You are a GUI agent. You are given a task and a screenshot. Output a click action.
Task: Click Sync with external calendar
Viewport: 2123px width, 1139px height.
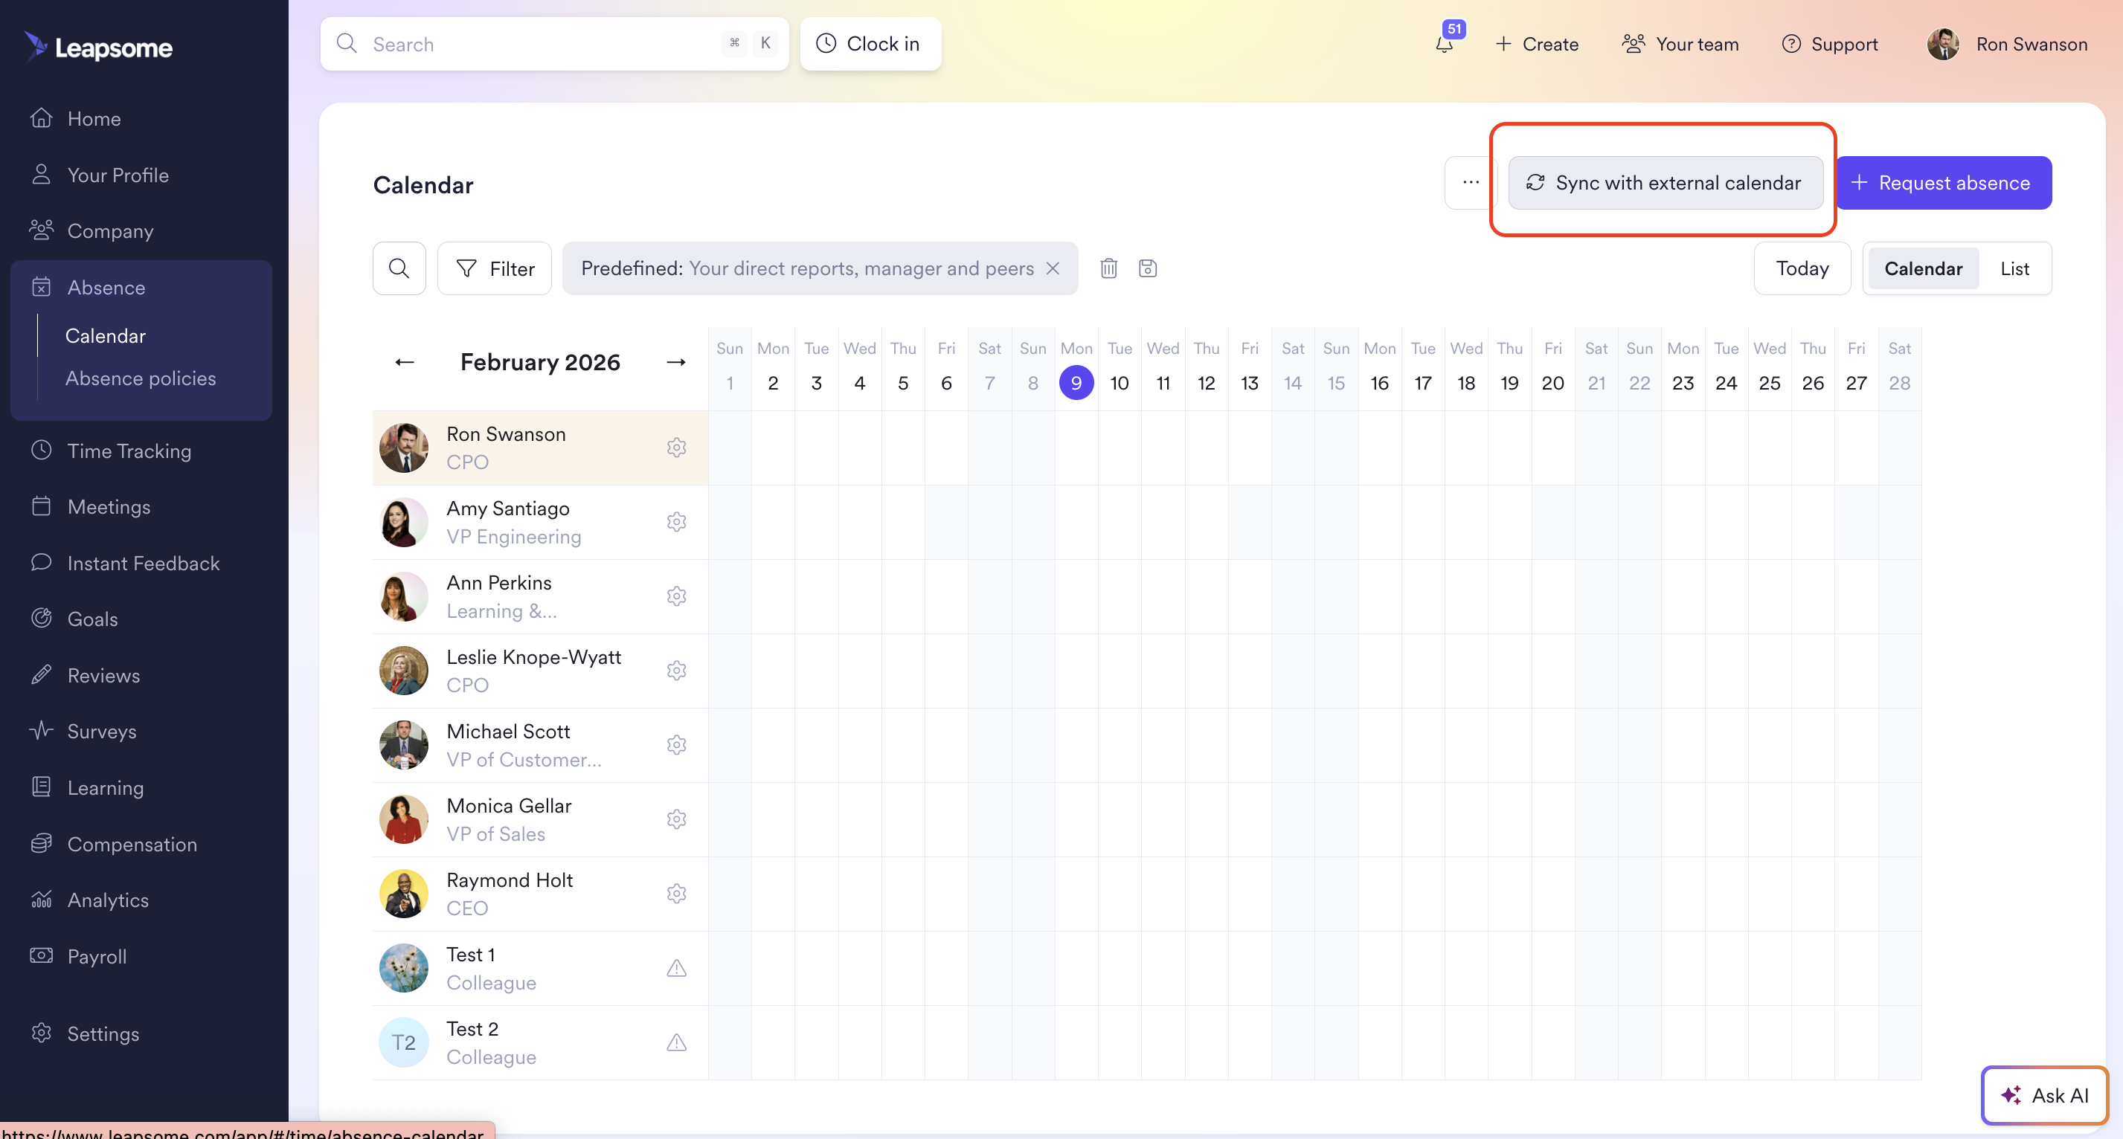pos(1665,183)
